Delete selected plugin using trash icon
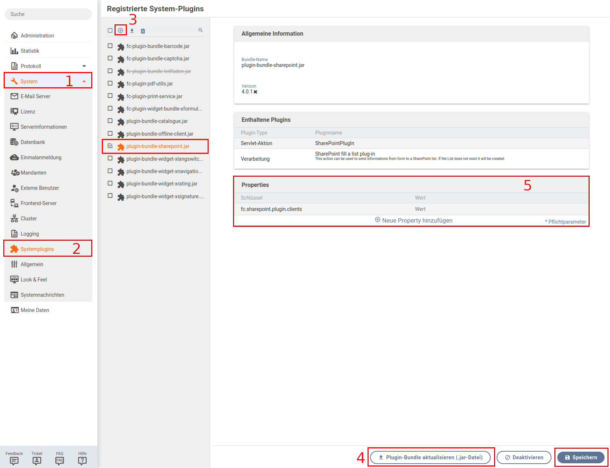 point(143,31)
